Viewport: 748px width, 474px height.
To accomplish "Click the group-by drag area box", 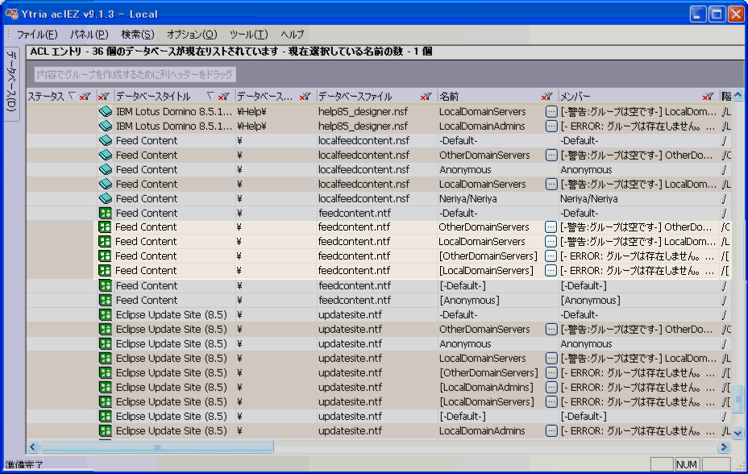I will (135, 75).
